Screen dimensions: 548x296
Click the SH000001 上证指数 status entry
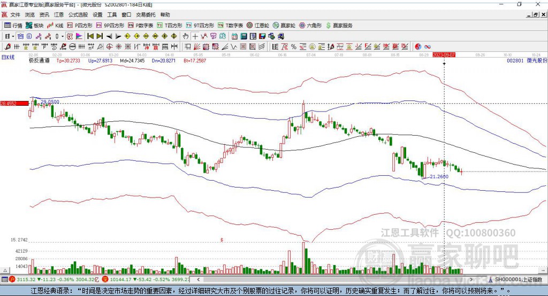pyautogui.click(x=518, y=279)
